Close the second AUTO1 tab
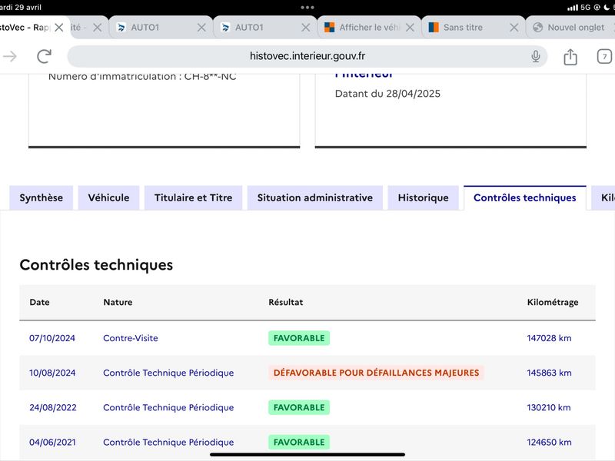The width and height of the screenshot is (615, 461). point(305,28)
